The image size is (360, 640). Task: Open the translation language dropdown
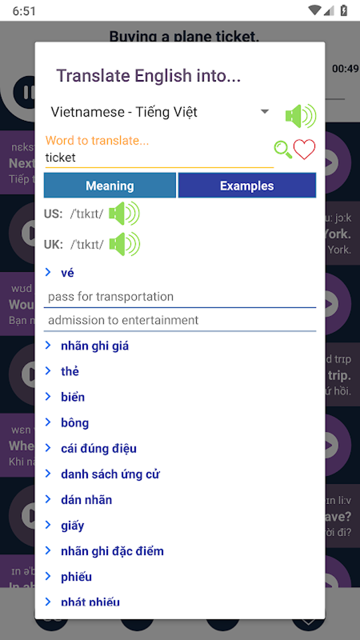(x=265, y=111)
